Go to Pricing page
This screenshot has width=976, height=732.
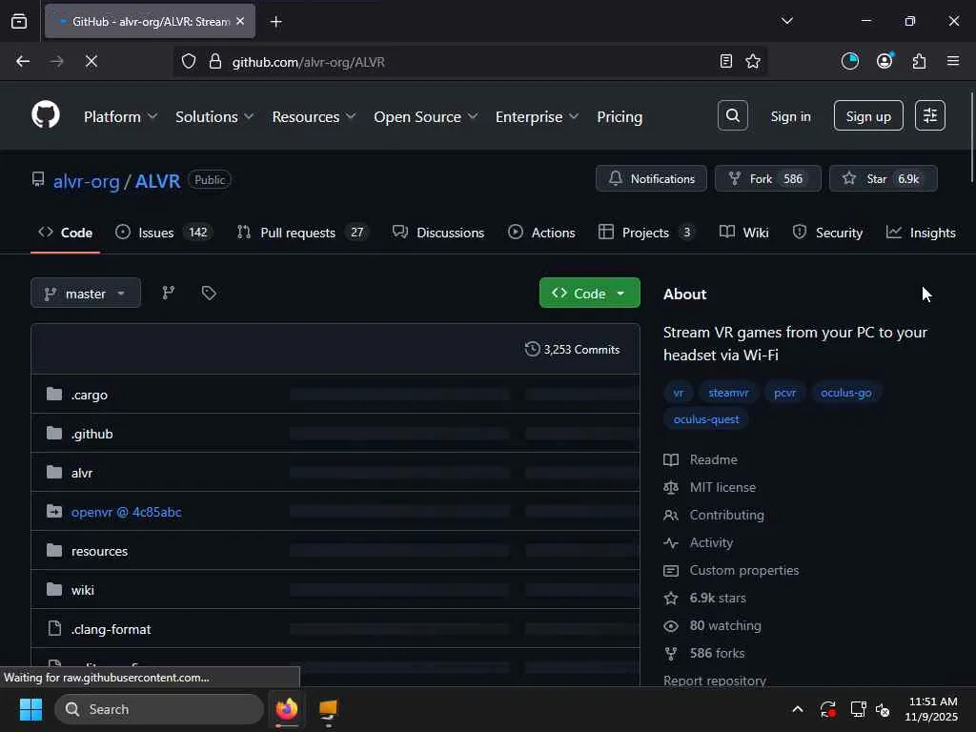[x=620, y=116]
